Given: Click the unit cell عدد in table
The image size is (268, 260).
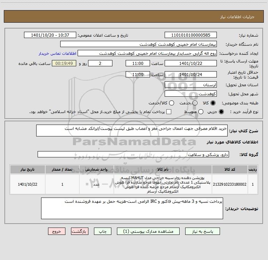Looking at the screenshot, I should point(96,184).
